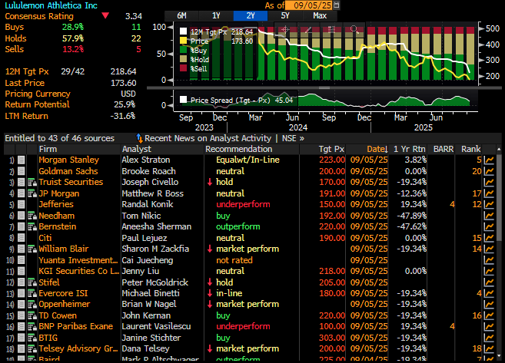Open document icon for Jefferies row
The width and height of the screenshot is (505, 363).
(22, 204)
